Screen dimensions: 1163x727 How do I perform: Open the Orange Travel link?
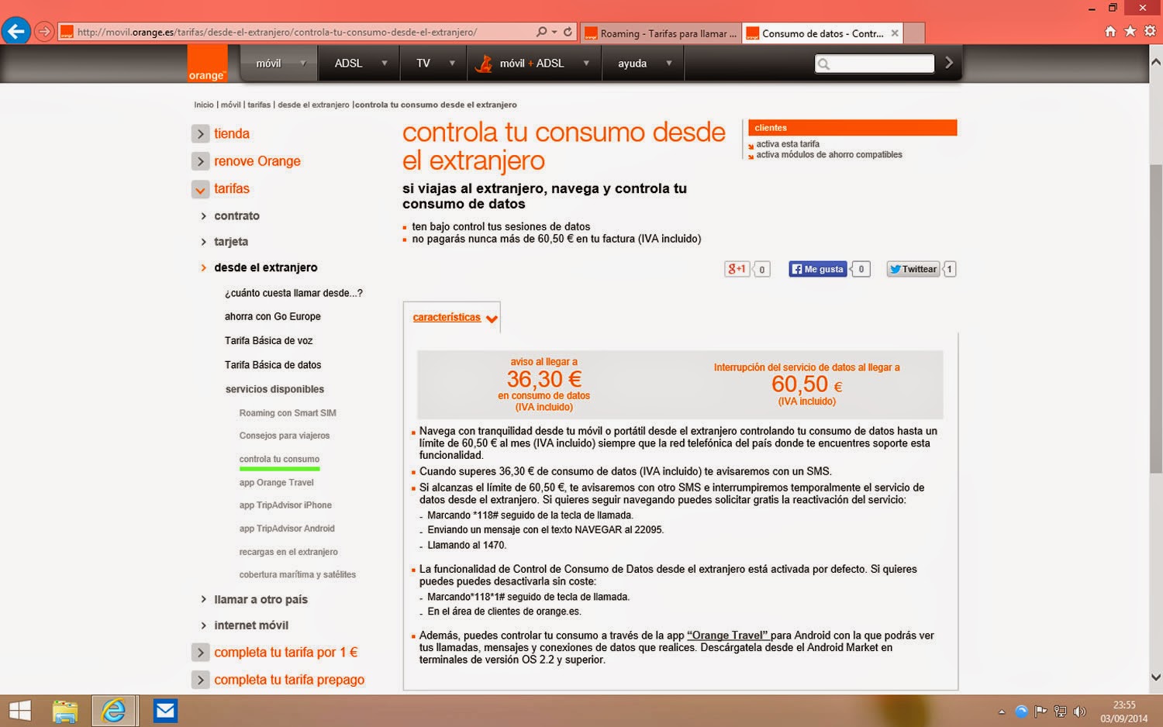(727, 635)
